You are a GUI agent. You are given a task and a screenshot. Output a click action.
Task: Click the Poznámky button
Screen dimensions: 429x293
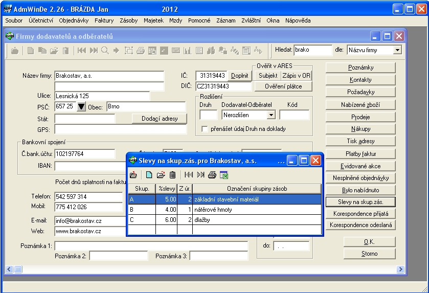click(x=360, y=67)
